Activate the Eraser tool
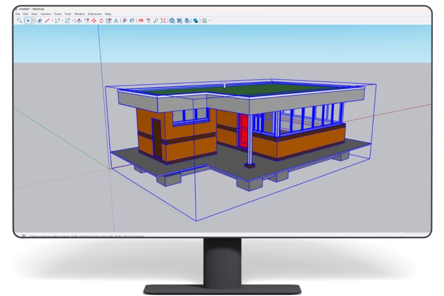Screen dimensions: 444x296 tap(39, 20)
